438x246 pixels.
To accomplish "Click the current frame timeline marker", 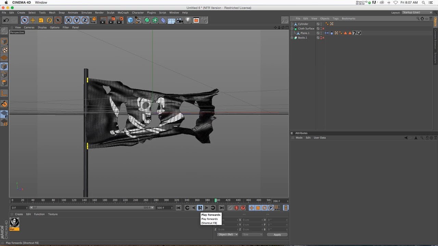I will 216,200.
